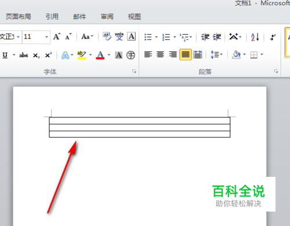Click the second row of the table

[x=140, y=128]
